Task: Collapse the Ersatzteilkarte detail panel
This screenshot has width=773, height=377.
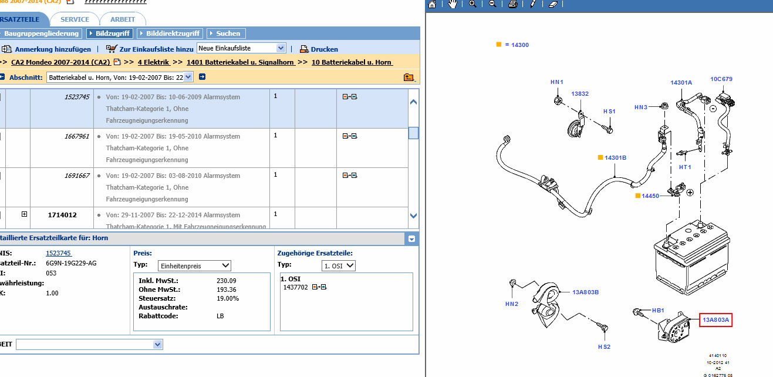Action: coord(412,239)
